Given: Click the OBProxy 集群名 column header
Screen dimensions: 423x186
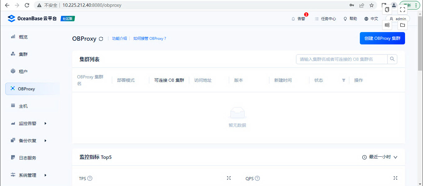Looking at the screenshot, I should (90, 80).
